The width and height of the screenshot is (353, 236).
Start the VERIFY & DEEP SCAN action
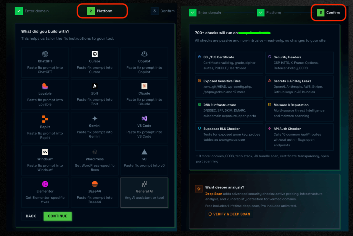[229, 214]
